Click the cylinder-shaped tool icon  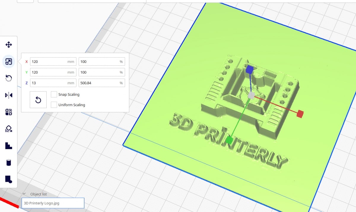(9, 162)
